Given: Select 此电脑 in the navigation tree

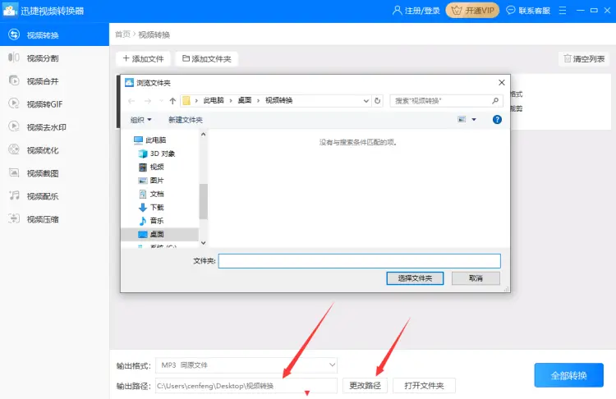Looking at the screenshot, I should pyautogui.click(x=155, y=140).
